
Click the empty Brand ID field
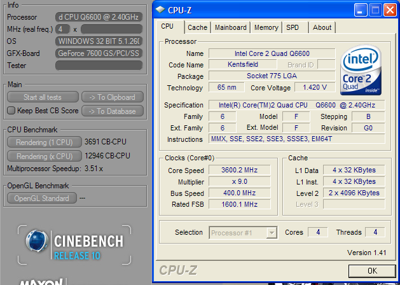(x=326, y=64)
